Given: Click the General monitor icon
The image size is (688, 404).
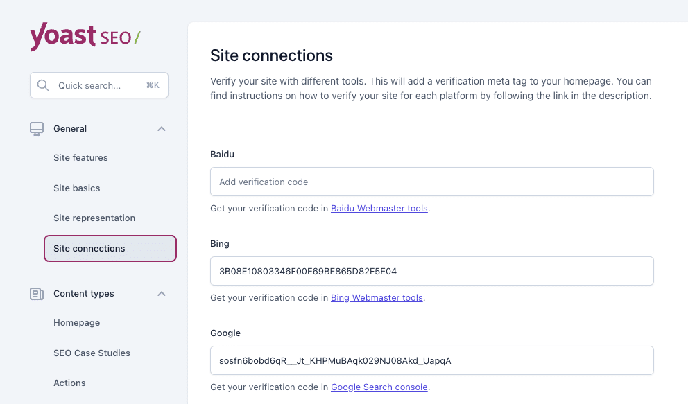Looking at the screenshot, I should (x=37, y=129).
